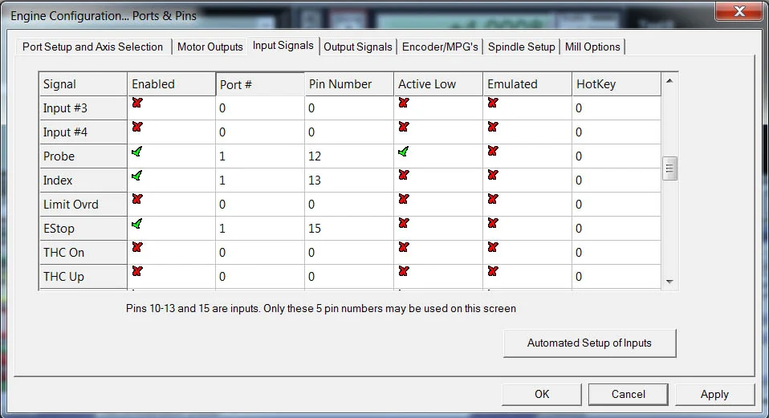This screenshot has width=769, height=418.
Task: Set EStop to Active Low
Action: tap(404, 222)
